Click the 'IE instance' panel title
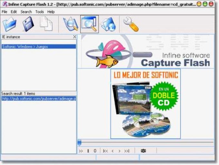The width and height of the screenshot is (219, 165). tap(11, 37)
